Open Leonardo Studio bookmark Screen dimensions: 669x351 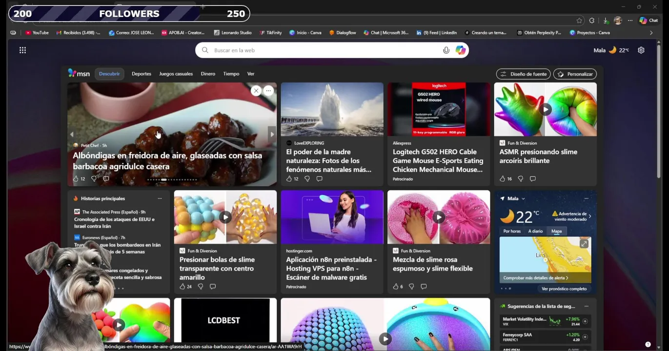[x=232, y=33]
